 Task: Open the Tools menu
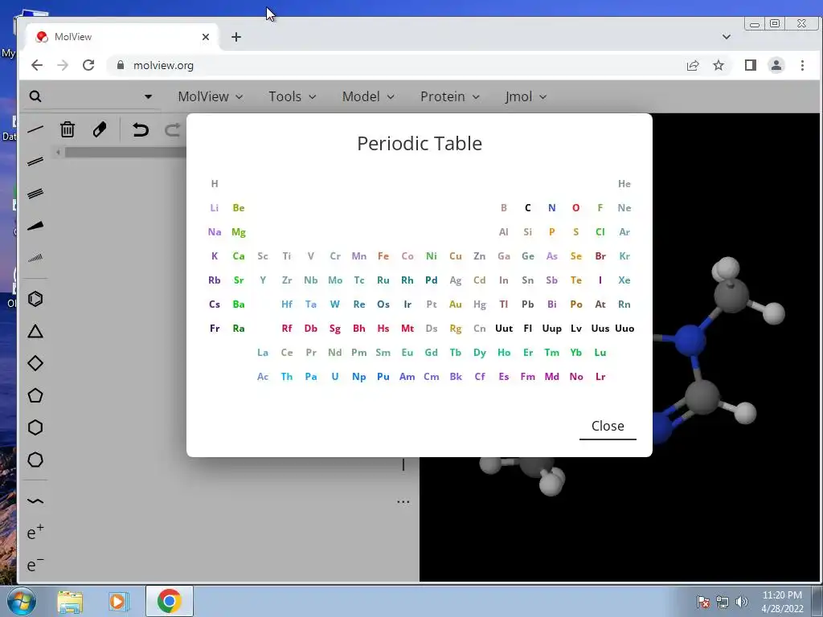coord(293,96)
